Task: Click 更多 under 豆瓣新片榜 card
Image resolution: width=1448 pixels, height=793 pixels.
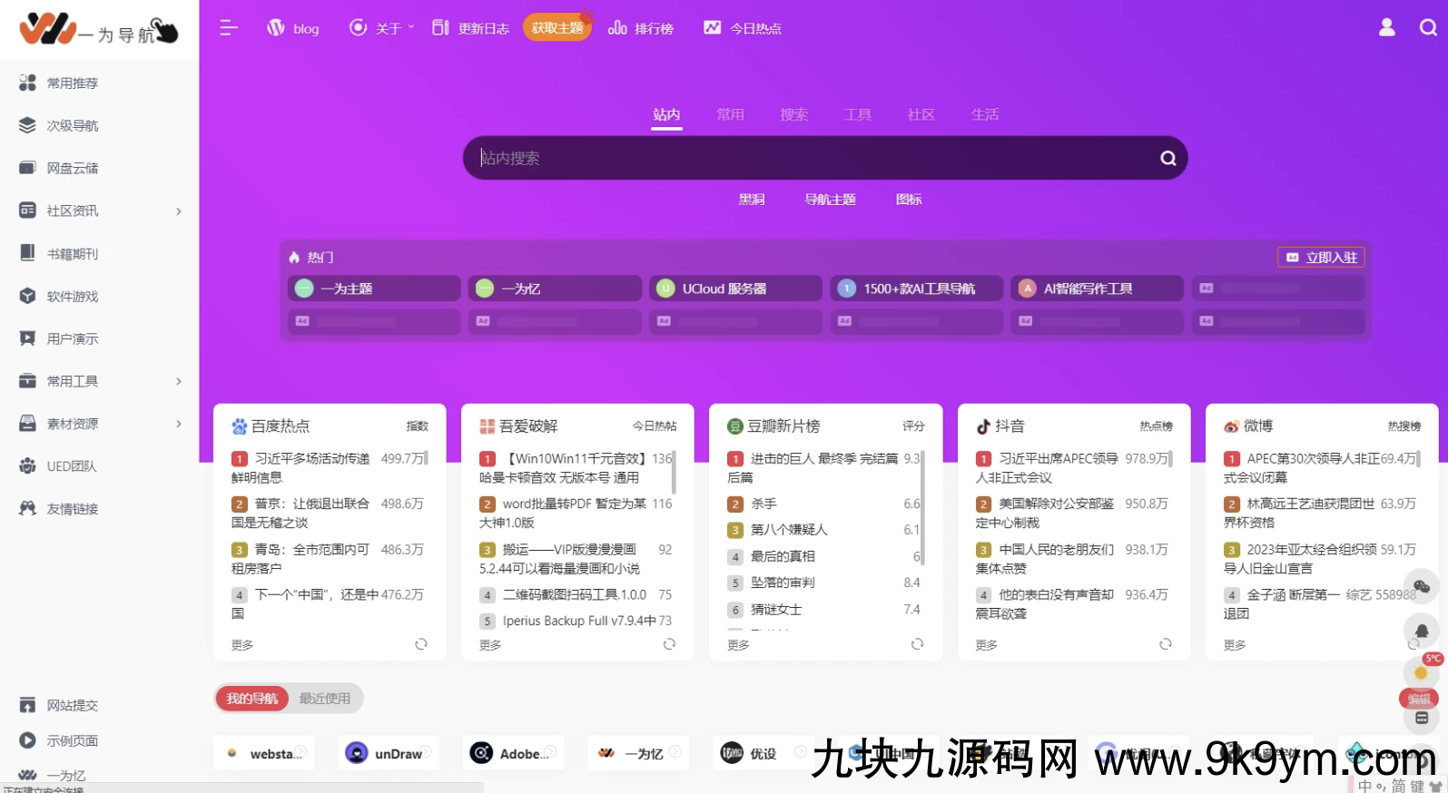Action: pos(738,645)
